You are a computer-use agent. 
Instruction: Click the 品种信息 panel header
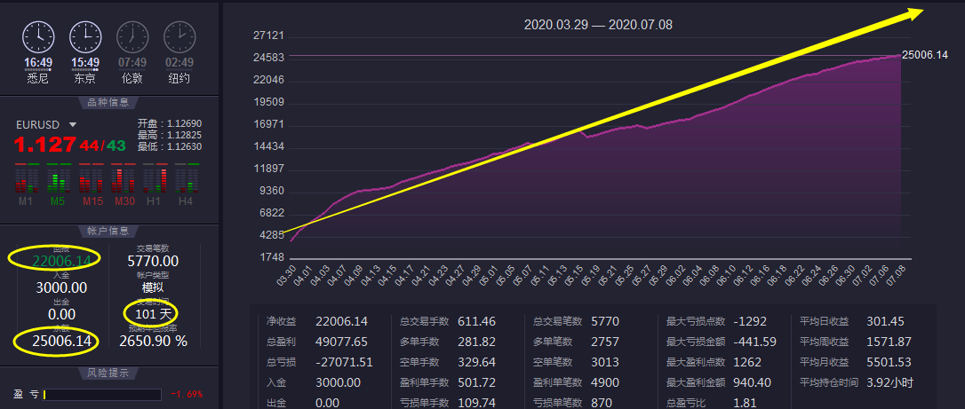coord(108,103)
